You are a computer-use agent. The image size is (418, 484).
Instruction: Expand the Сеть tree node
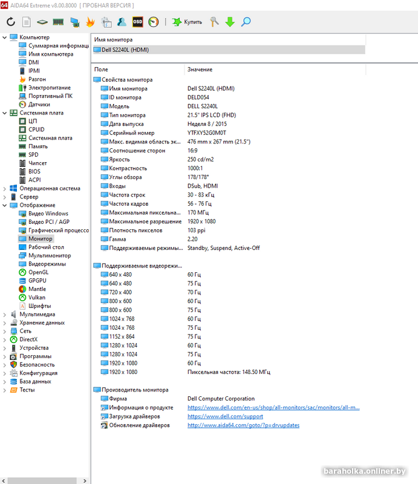point(4,331)
